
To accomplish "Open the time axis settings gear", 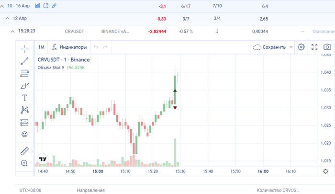I will [326, 171].
